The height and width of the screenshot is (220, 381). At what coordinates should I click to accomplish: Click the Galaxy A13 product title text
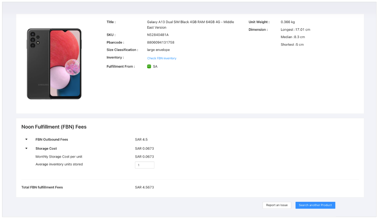pos(190,22)
